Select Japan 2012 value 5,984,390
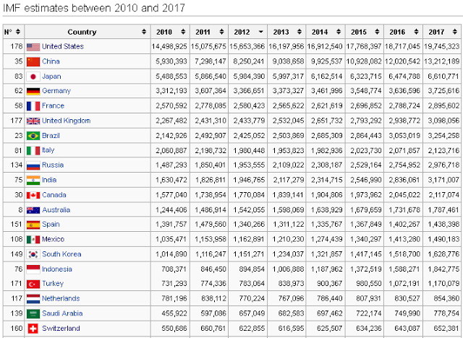The image size is (463, 338). click(249, 77)
